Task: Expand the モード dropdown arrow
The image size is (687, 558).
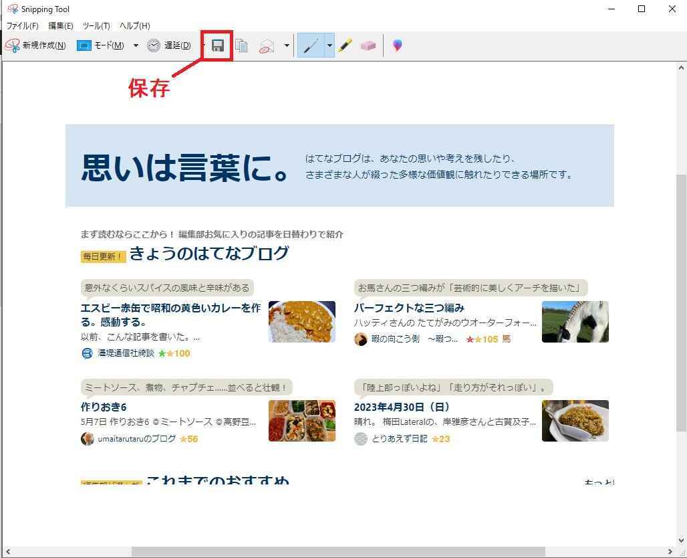Action: [136, 45]
